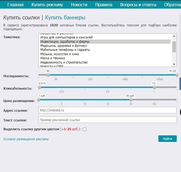Image resolution: width=181 pixels, height=172 pixels.
Task: Select the Купить ссылки heading tab
Action: coord(21,17)
